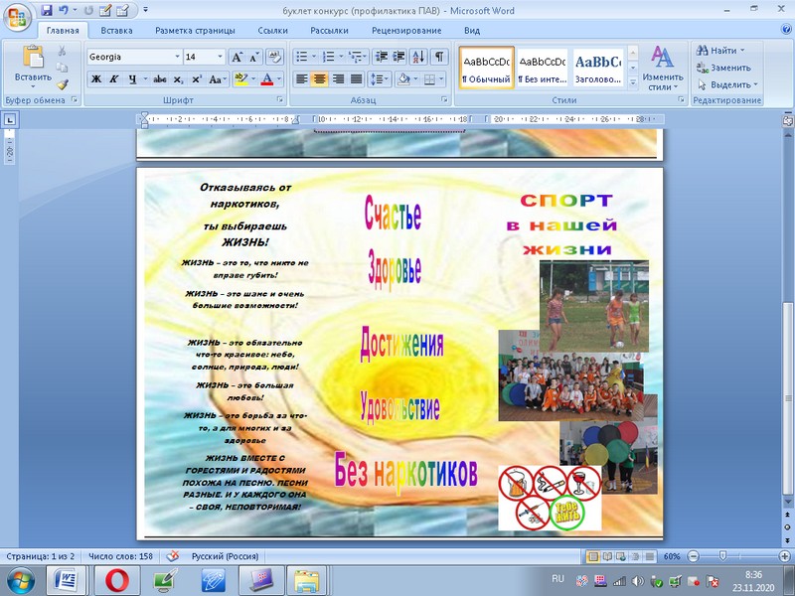
Task: Click the Save icon in the quick access toolbar
Action: 46,10
